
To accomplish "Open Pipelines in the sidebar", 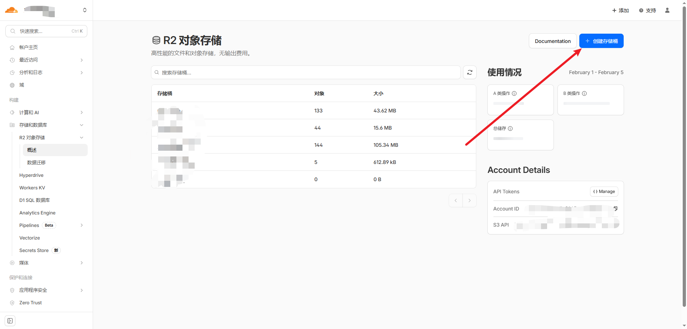I will (29, 225).
